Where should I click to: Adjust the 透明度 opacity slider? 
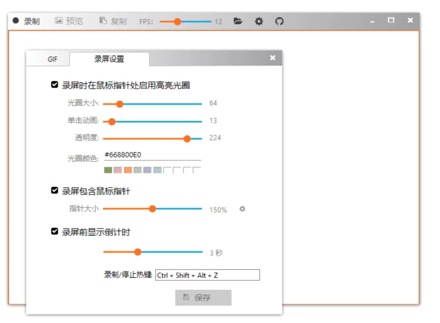(187, 139)
